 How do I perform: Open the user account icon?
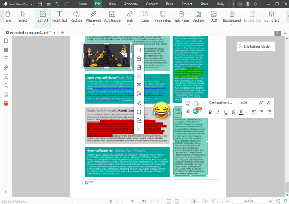click(248, 4)
